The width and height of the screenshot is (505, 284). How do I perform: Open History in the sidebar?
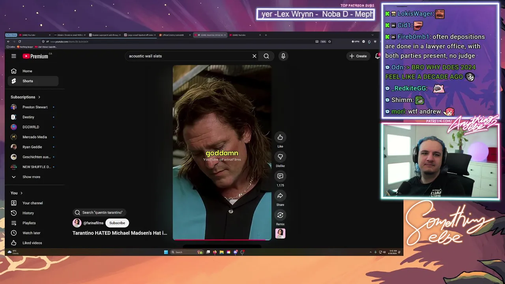[33, 213]
